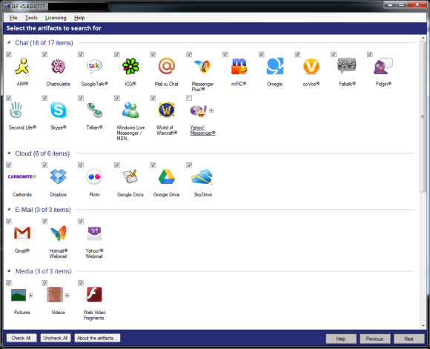Viewport: 430px width, 349px height.
Task: Click the mIRC icon
Action: click(239, 66)
